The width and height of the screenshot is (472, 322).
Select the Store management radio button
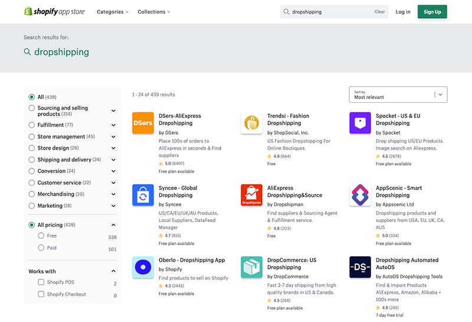(x=32, y=136)
